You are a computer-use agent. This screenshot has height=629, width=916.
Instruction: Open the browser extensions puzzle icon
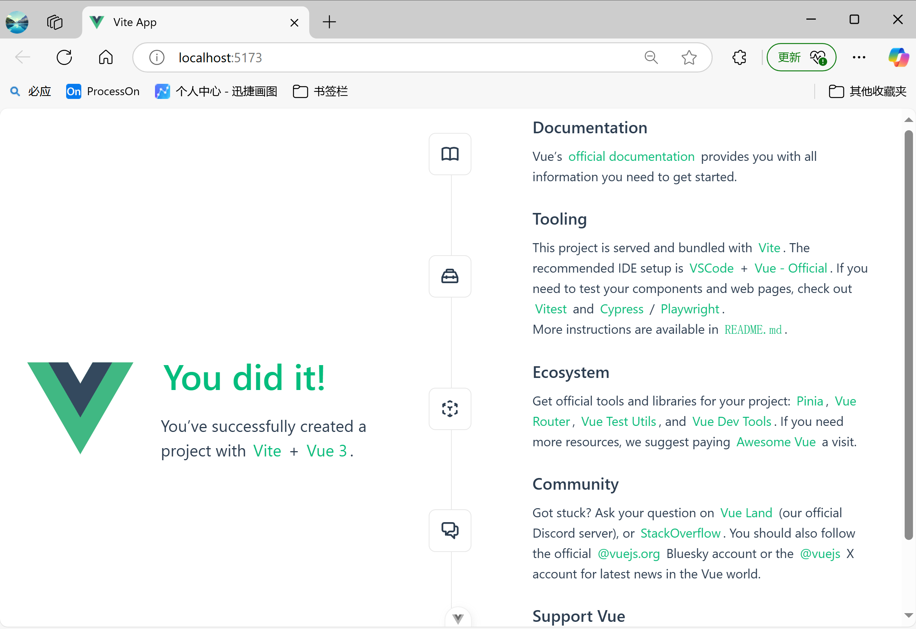click(x=739, y=57)
